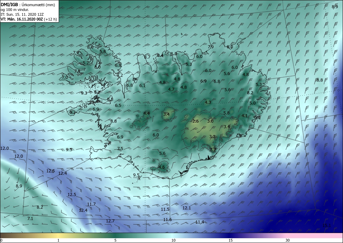
Task: Click the 9.3 value on the map
Action: (x=84, y=93)
